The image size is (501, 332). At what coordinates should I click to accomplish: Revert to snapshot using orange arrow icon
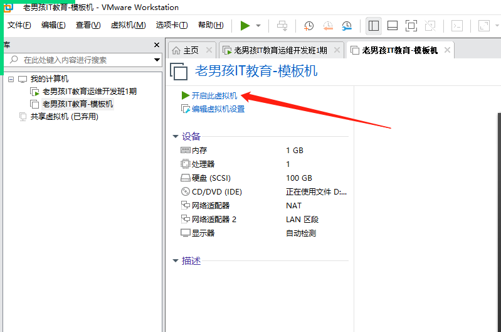pyautogui.click(x=328, y=26)
